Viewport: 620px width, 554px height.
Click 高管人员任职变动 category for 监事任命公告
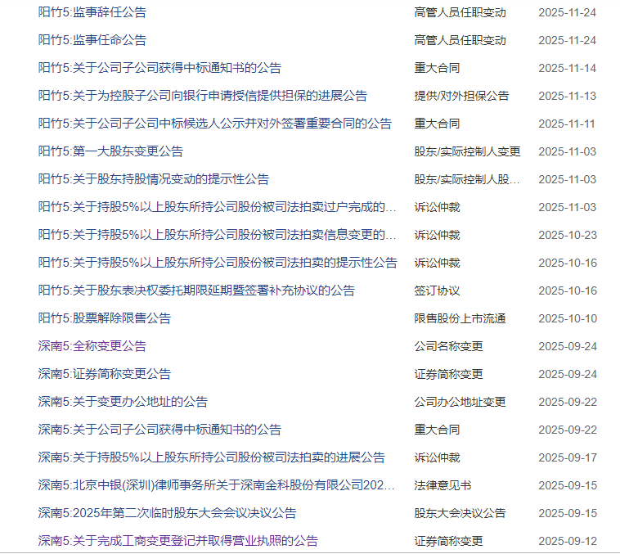(x=460, y=40)
